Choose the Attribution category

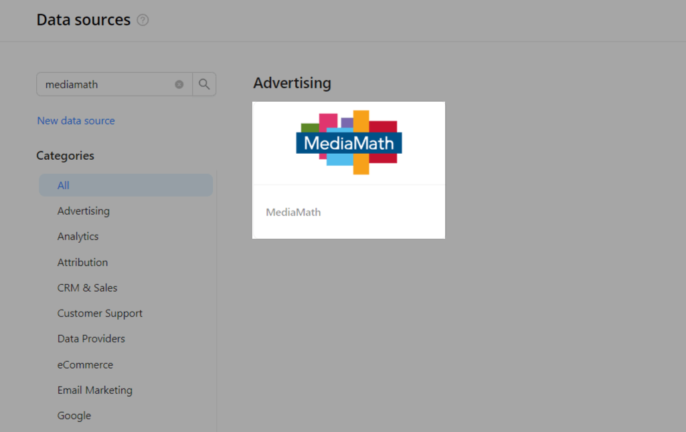(83, 262)
